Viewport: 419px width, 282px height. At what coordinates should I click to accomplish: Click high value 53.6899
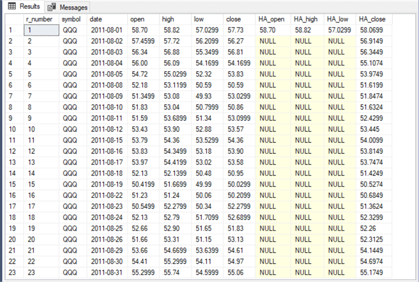click(175, 118)
